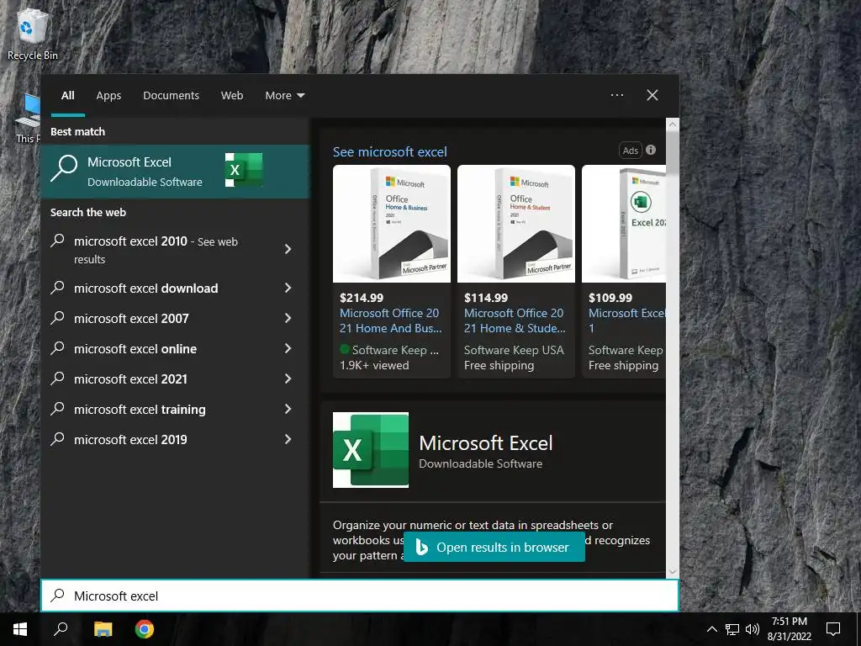Open the Recycle Bin desktop icon
Image resolution: width=861 pixels, height=646 pixels.
[32, 34]
